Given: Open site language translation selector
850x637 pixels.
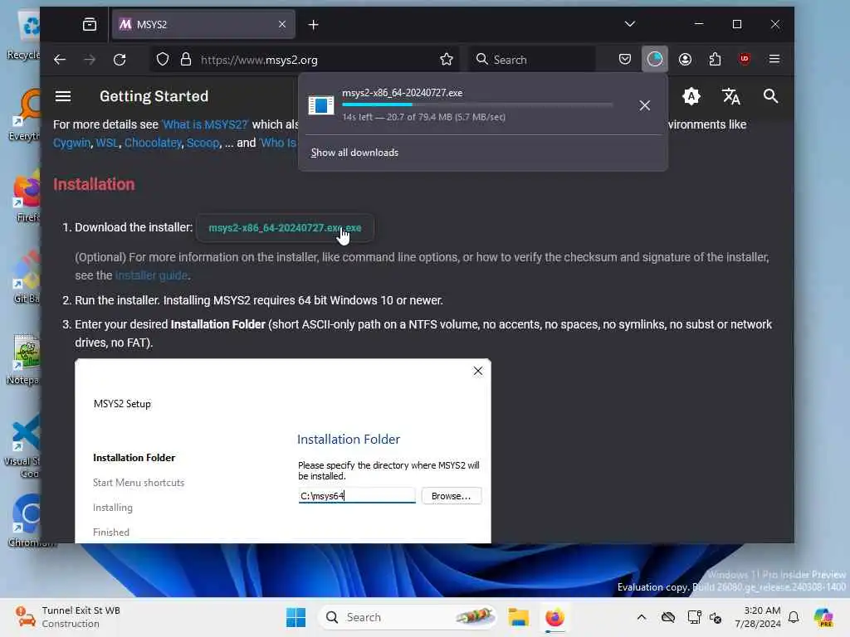Looking at the screenshot, I should tap(730, 96).
